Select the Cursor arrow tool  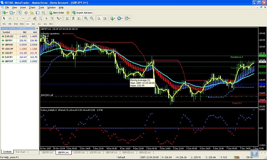coord(4,18)
